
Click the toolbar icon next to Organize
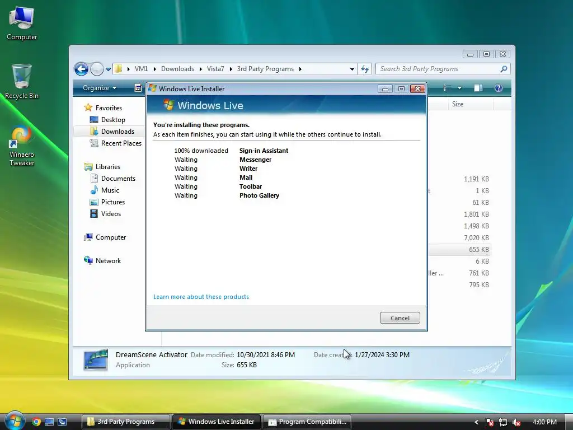138,88
